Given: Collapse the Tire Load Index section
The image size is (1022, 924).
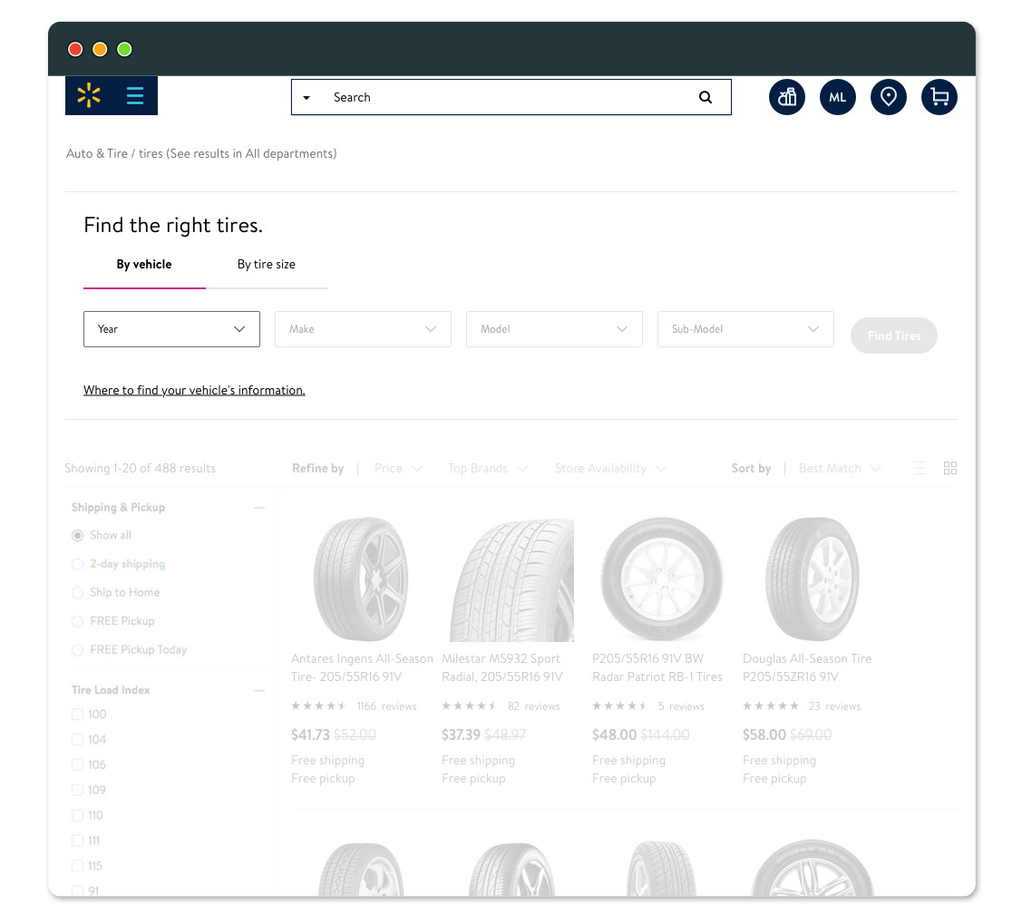Looking at the screenshot, I should pyautogui.click(x=258, y=690).
